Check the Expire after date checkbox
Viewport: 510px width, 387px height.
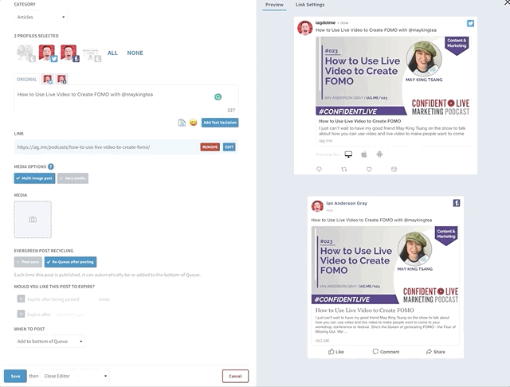coord(21,314)
